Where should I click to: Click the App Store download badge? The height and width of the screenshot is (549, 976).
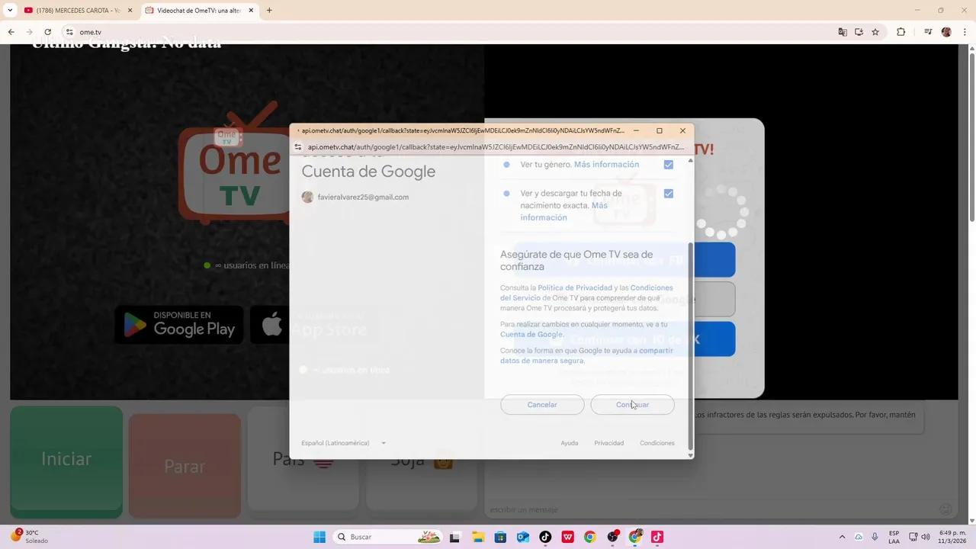(x=315, y=325)
